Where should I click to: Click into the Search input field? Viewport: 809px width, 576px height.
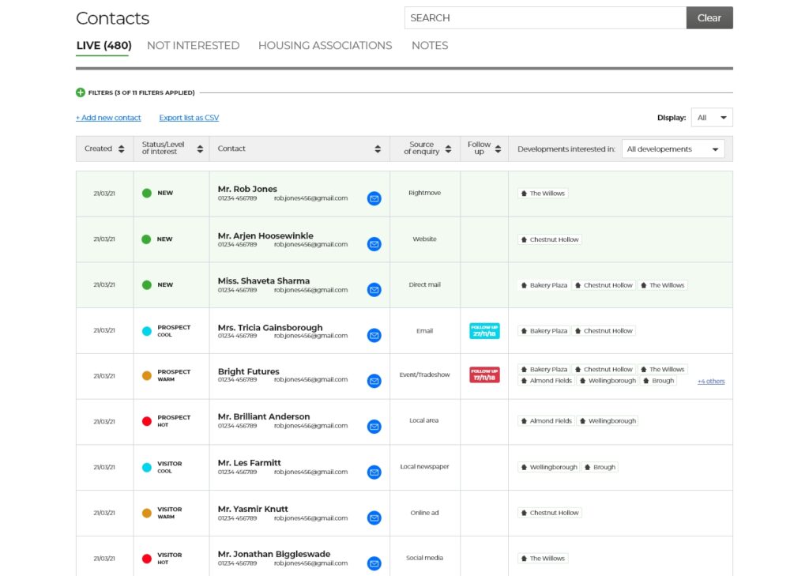pos(545,18)
